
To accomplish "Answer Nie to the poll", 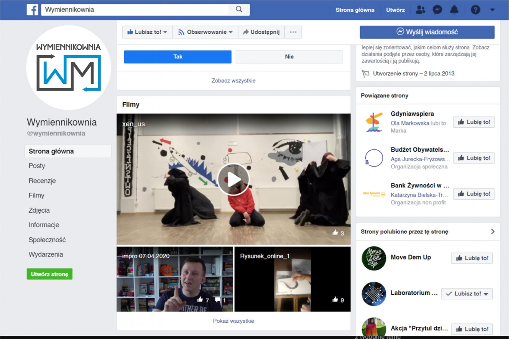I will point(289,57).
